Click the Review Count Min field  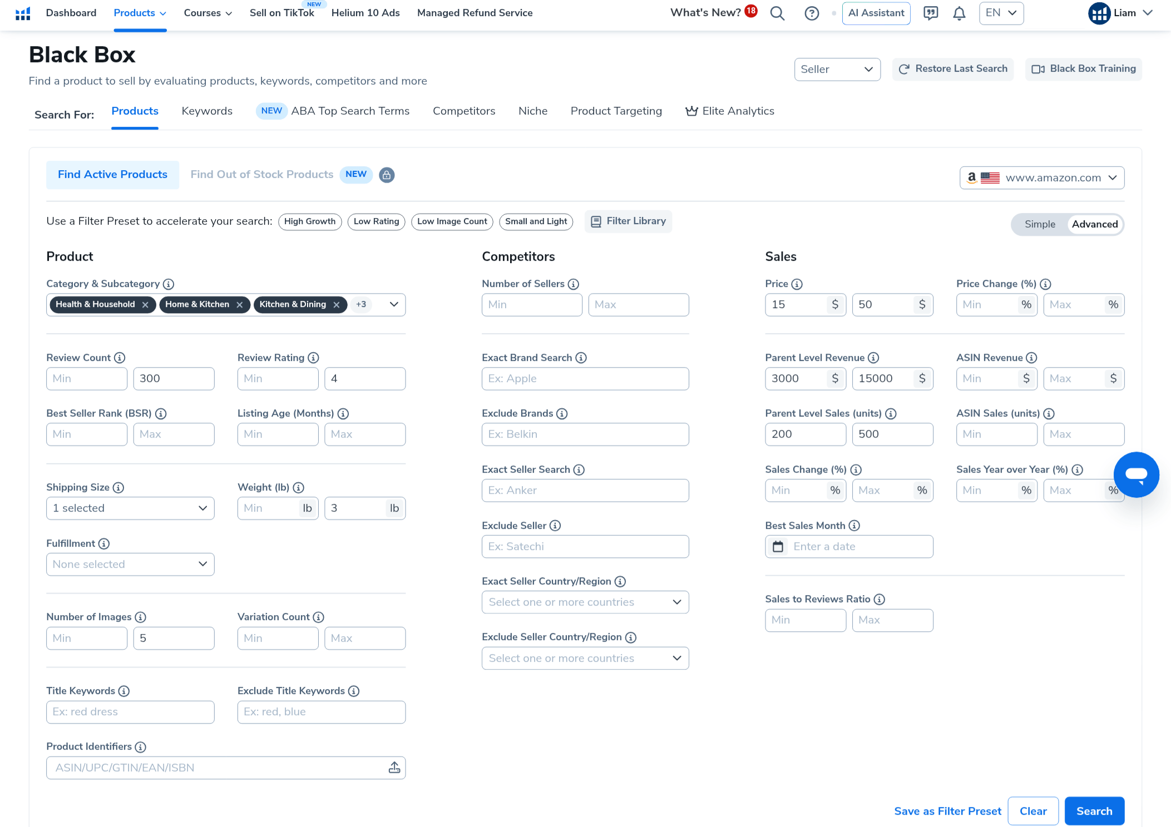click(87, 379)
